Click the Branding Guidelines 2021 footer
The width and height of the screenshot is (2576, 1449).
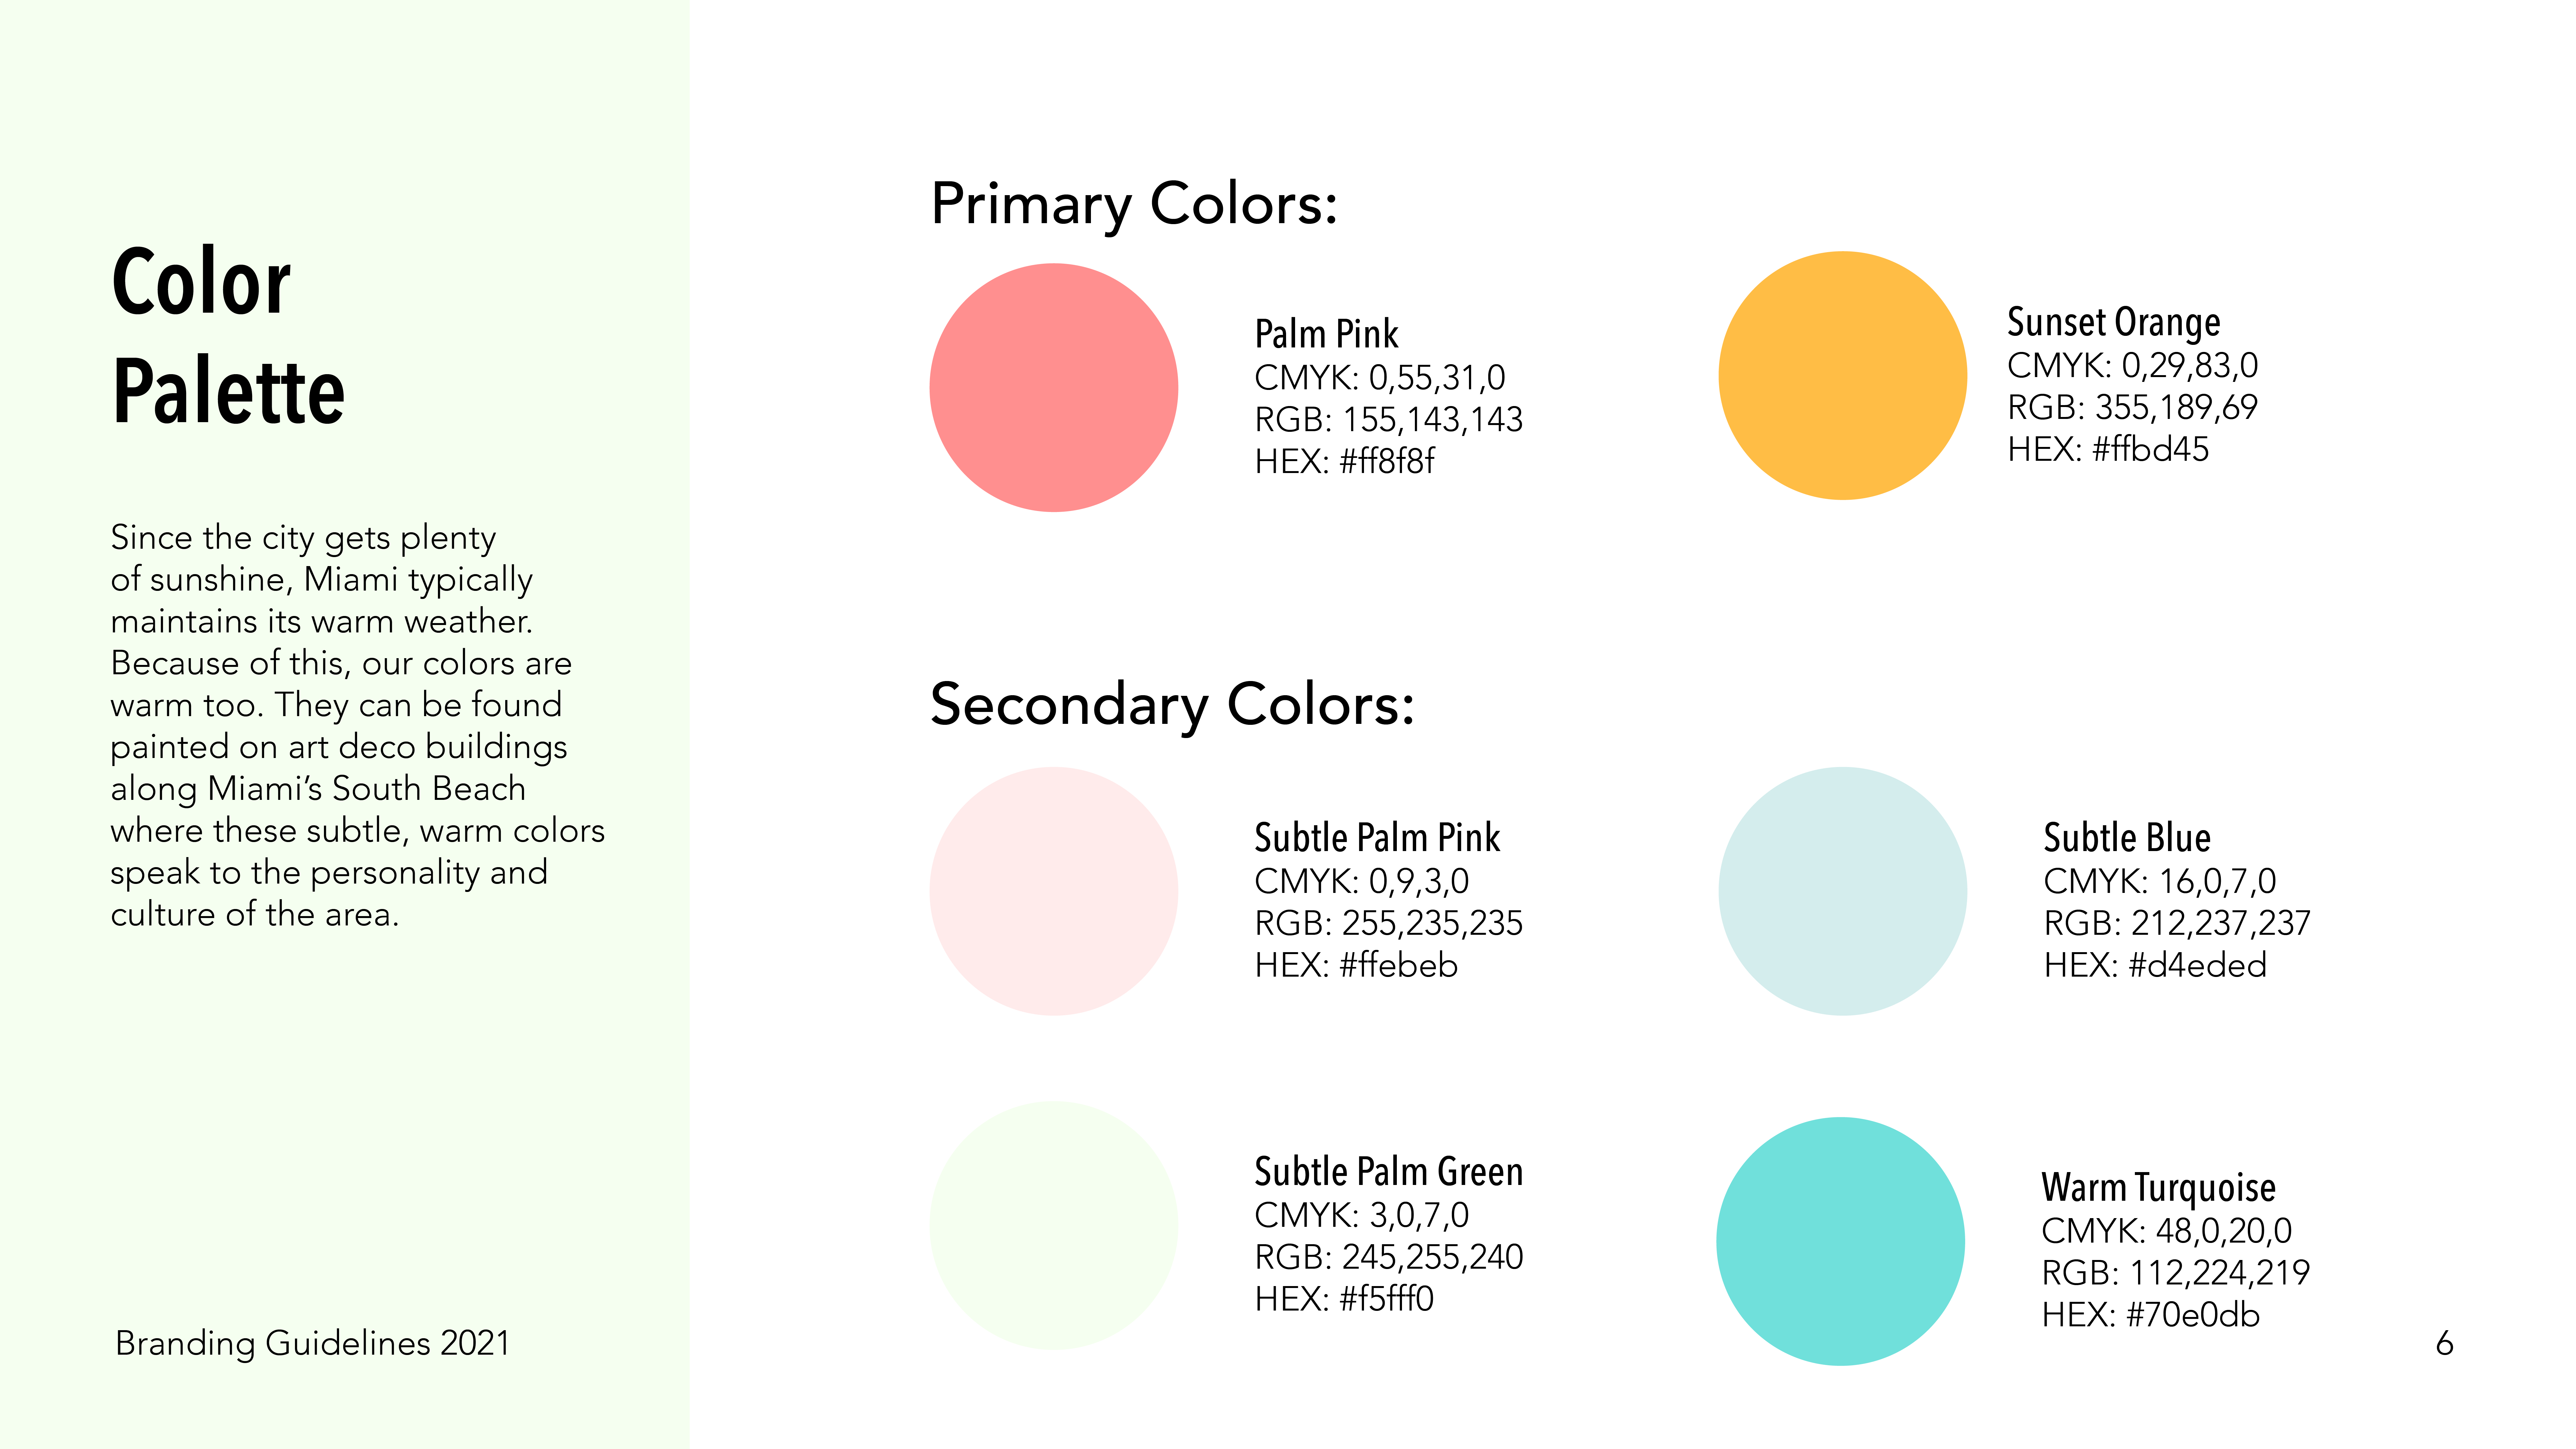(x=312, y=1343)
